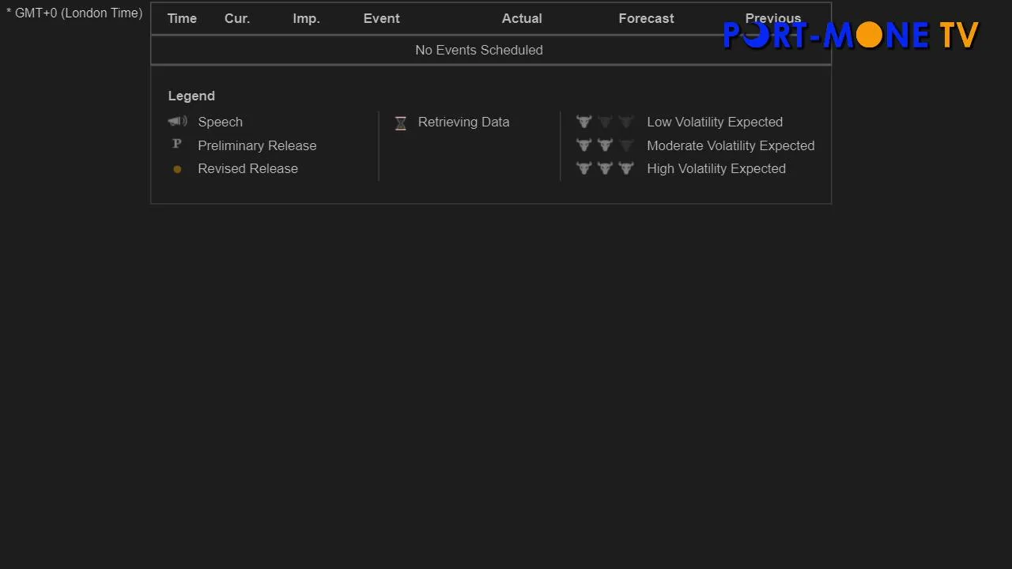
Task: Click the Previous column header
Action: pyautogui.click(x=773, y=18)
